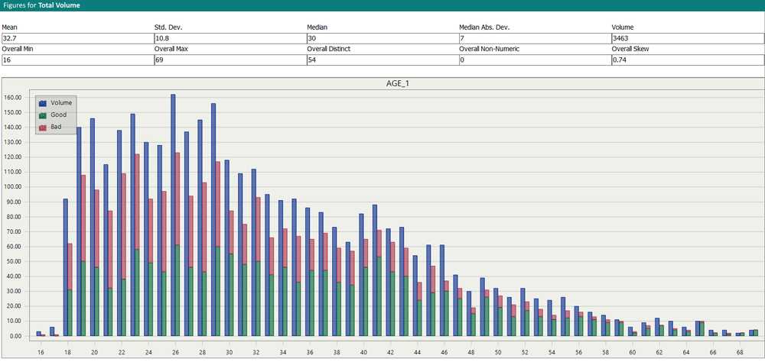
Task: Click the 'Median Abs. Dev.' label
Action: coord(483,27)
